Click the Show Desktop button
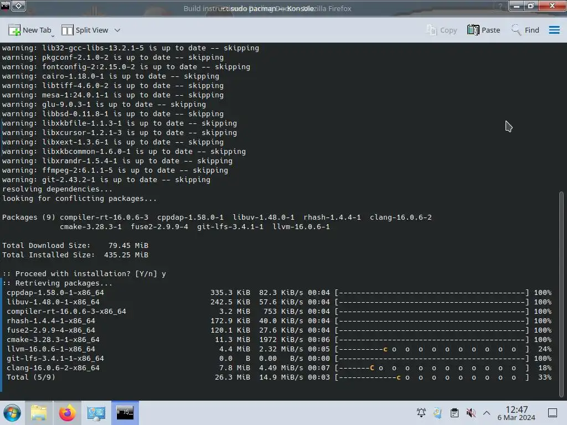 [553, 413]
